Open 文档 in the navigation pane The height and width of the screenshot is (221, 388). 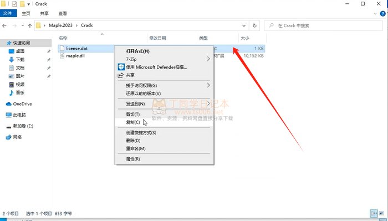pyautogui.click(x=21, y=68)
